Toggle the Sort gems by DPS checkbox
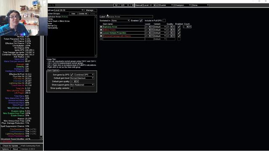The height and width of the screenshot is (151, 269). click(x=72, y=75)
